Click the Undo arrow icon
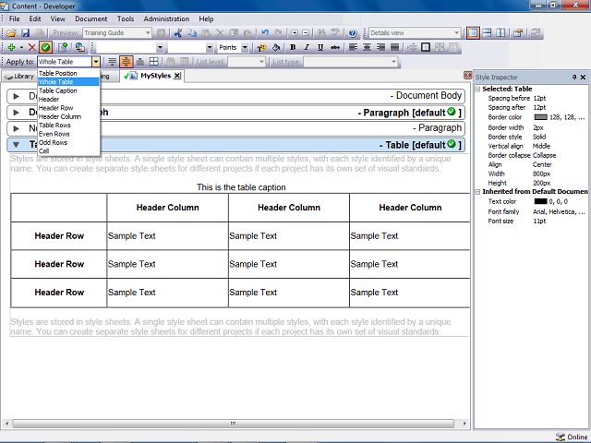Screen dimensions: 591x443 tap(265, 33)
